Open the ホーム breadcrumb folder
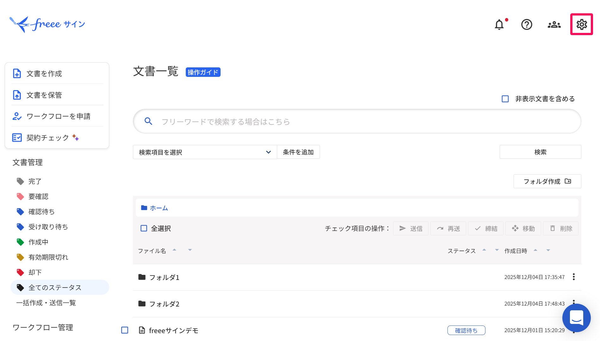The height and width of the screenshot is (341, 600). coord(154,208)
